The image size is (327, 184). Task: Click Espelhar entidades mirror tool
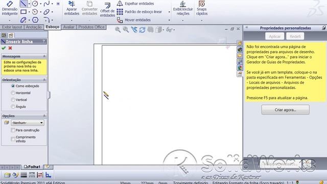pos(135,4)
